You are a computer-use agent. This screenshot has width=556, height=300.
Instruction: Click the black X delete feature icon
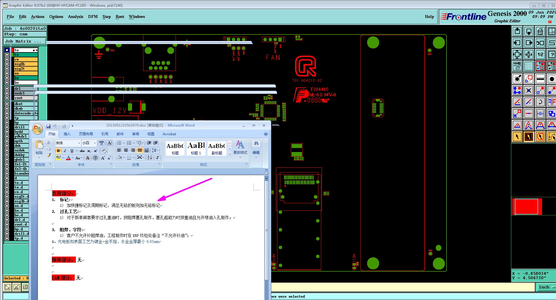point(529,90)
